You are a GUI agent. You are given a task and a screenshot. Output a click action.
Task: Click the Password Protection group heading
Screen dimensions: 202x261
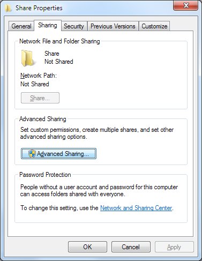[x=45, y=175]
